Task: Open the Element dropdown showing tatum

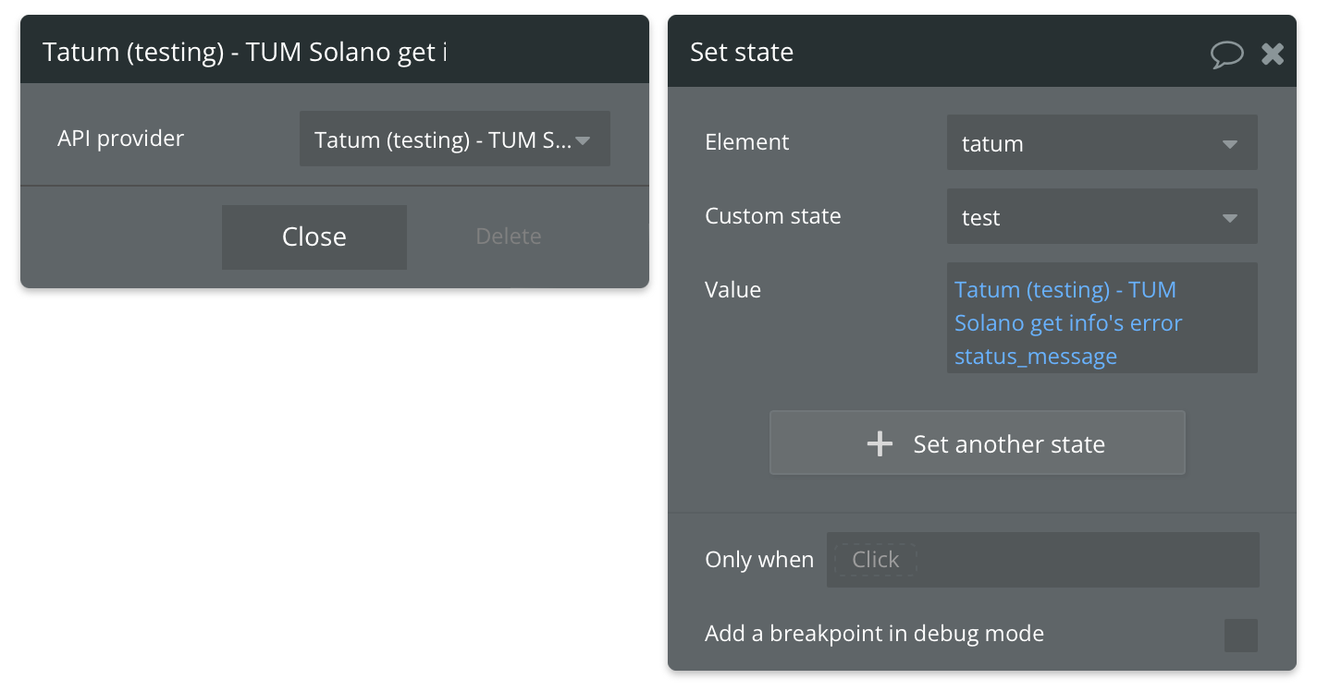Action: (x=1102, y=142)
